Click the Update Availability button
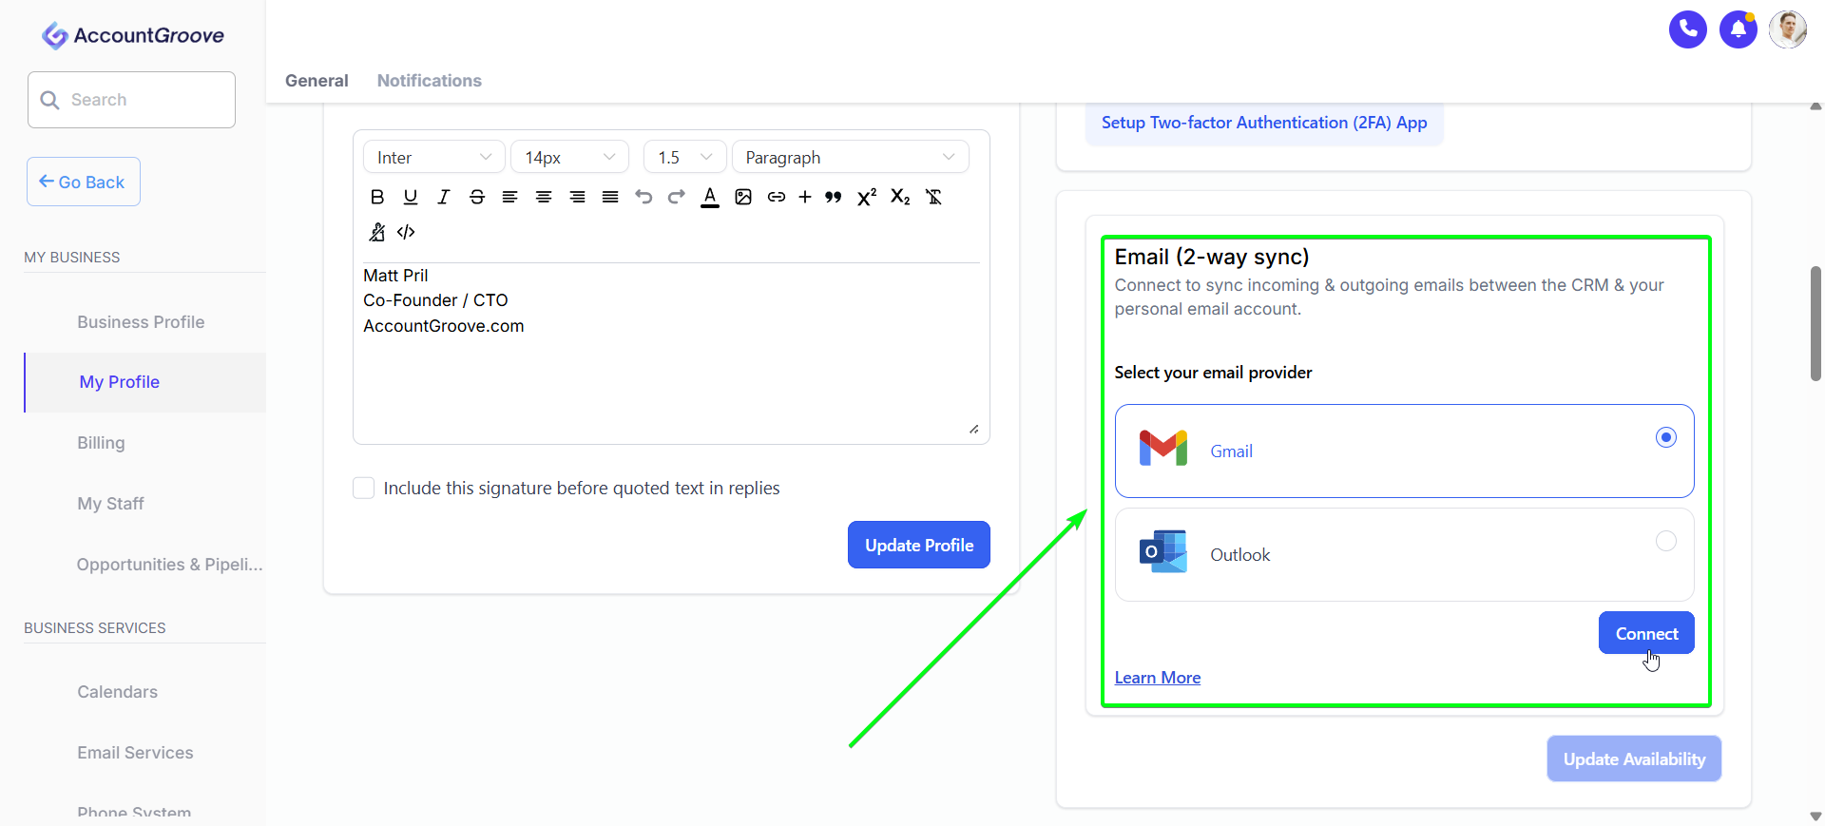The image size is (1825, 826). [1634, 759]
